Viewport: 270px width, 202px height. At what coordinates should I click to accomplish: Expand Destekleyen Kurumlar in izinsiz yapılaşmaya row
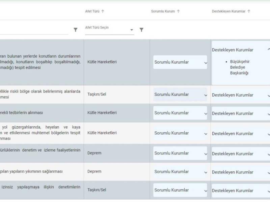(x=240, y=190)
